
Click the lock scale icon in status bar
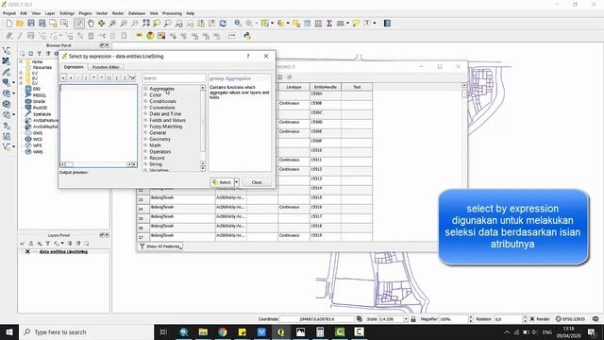pos(413,319)
